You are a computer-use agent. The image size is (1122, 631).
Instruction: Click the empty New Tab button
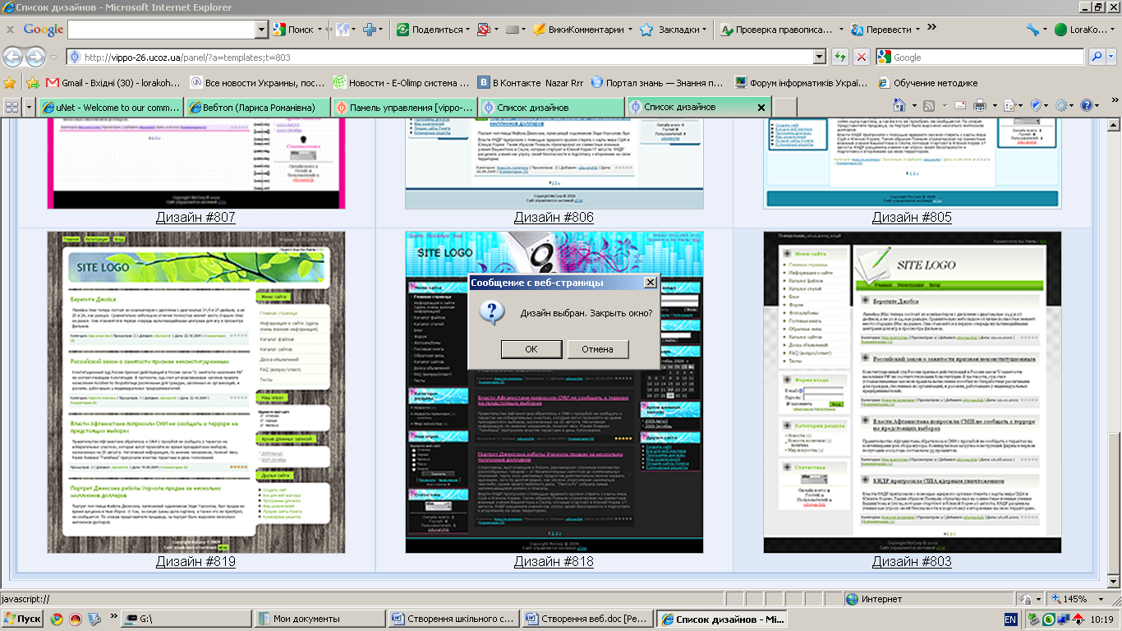click(785, 107)
